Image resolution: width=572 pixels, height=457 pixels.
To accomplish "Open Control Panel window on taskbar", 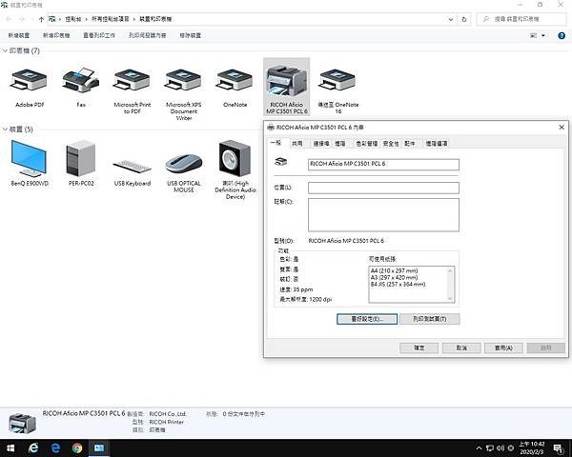I will [x=99, y=447].
